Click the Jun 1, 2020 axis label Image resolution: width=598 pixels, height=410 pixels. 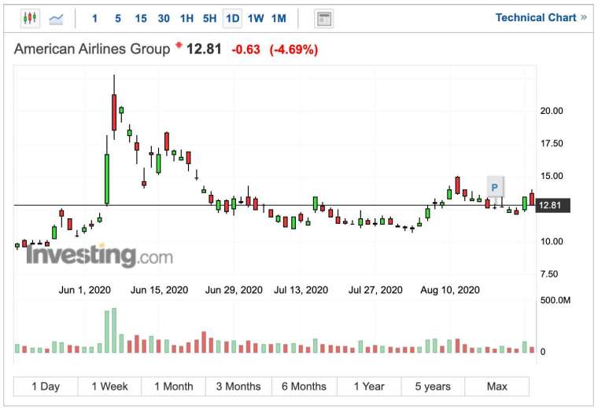pos(85,290)
